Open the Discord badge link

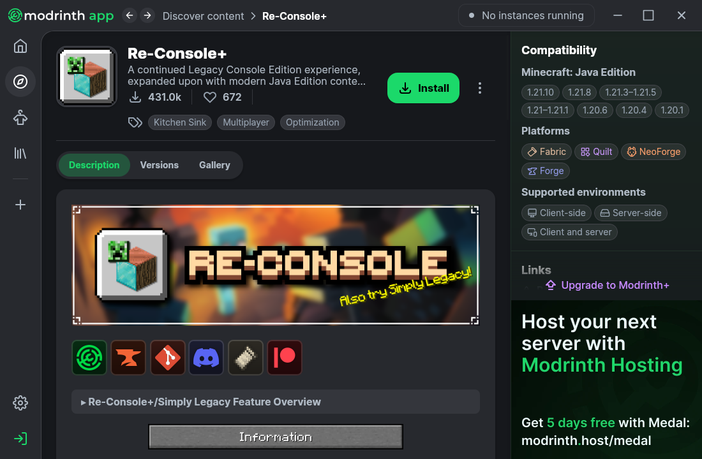(x=206, y=358)
